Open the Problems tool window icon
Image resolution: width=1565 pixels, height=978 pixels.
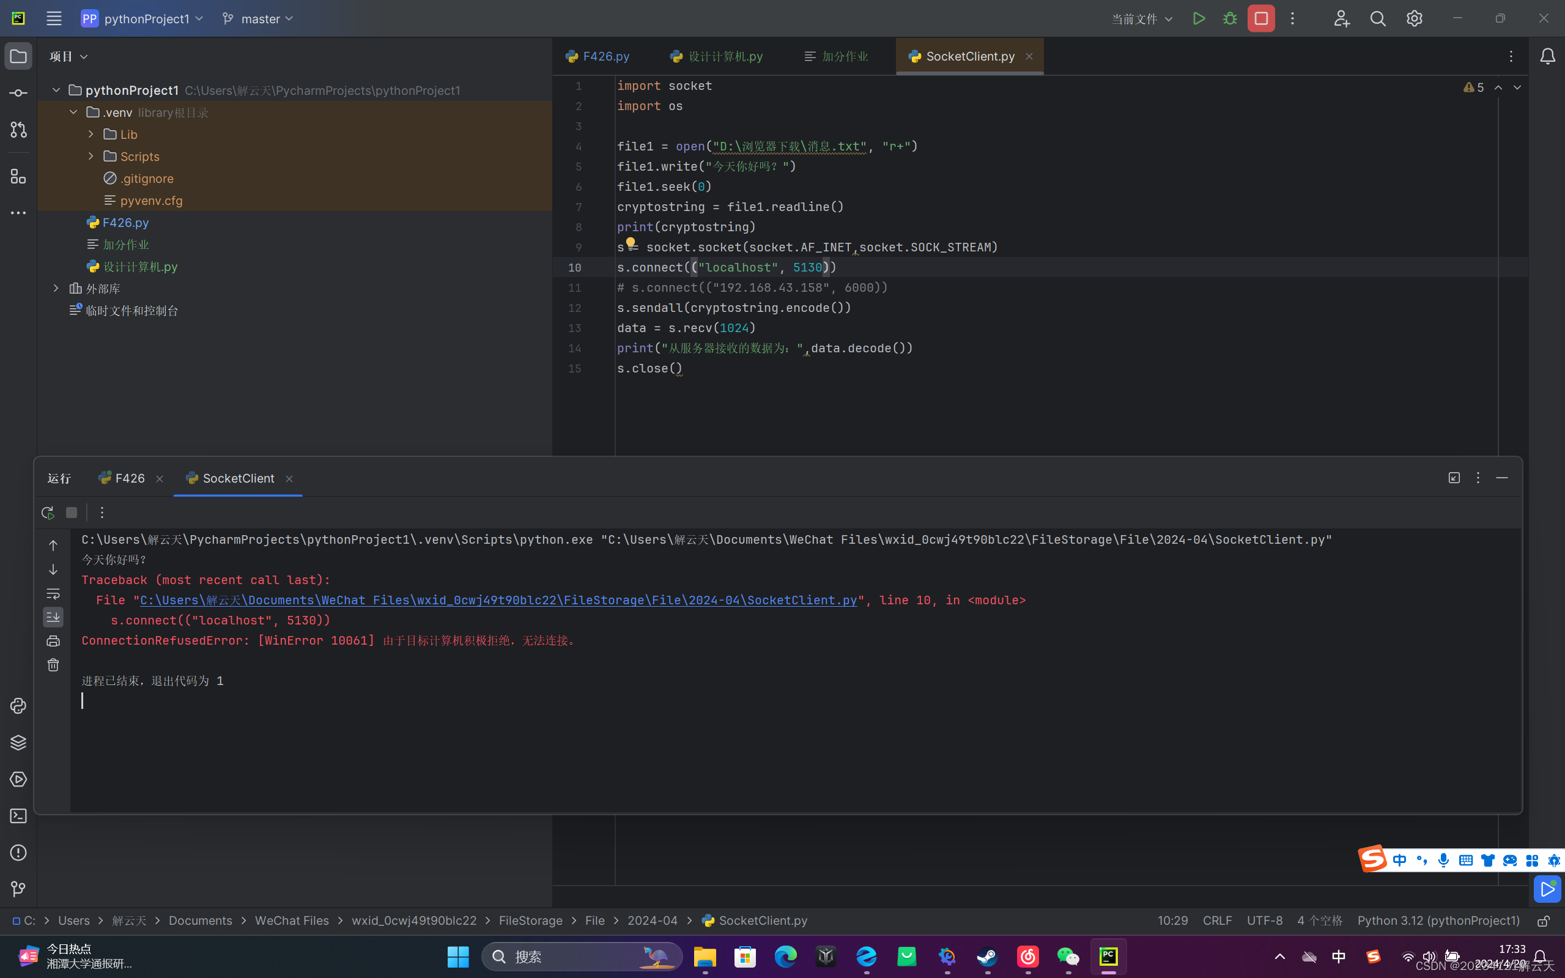(x=18, y=853)
